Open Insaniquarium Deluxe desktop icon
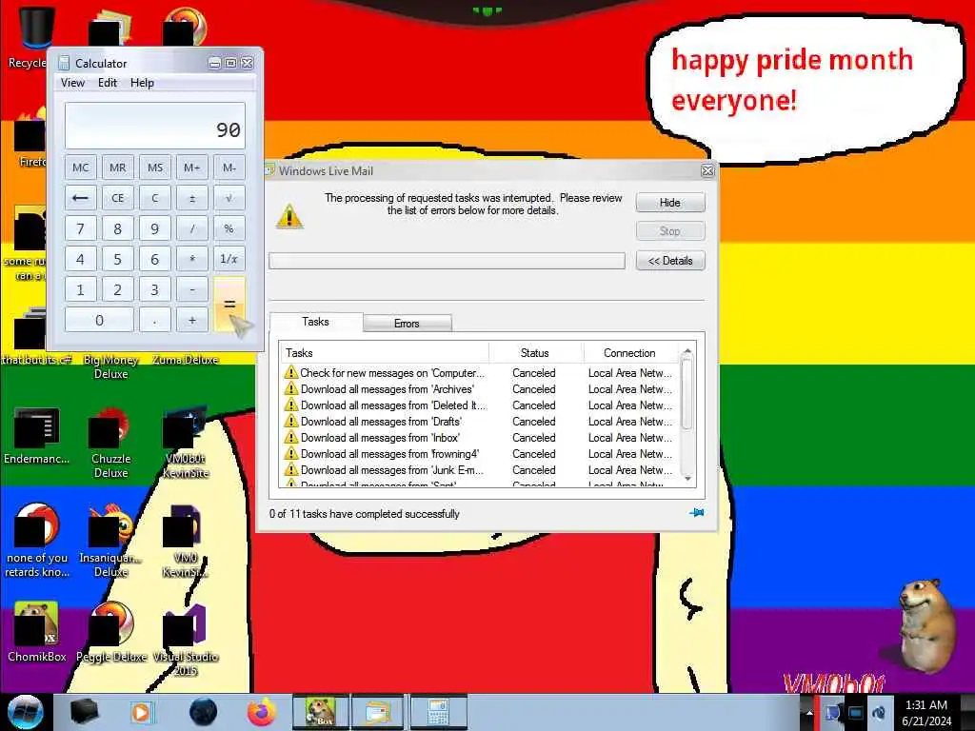975x731 pixels. click(110, 540)
